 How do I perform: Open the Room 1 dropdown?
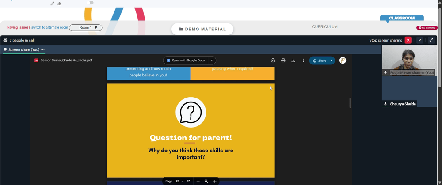(86, 27)
